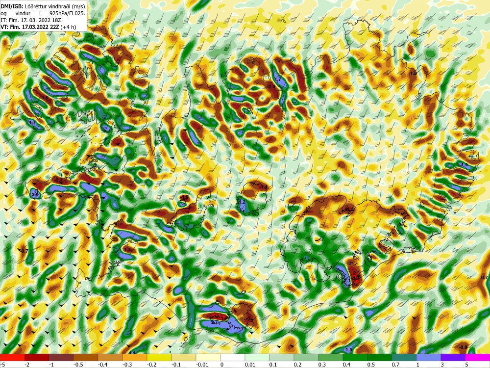This screenshot has height=368, width=490.
Task: Click the green legend swatch above 0.4
Action: point(355,357)
